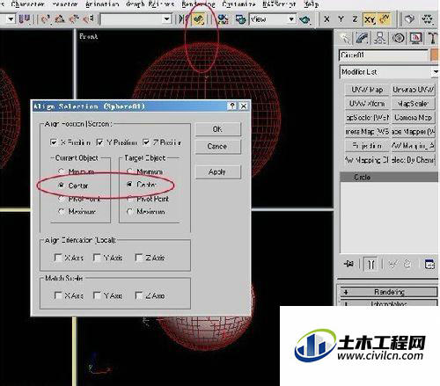The height and width of the screenshot is (386, 440).
Task: Open the Modifier List dropdown
Action: coord(389,72)
